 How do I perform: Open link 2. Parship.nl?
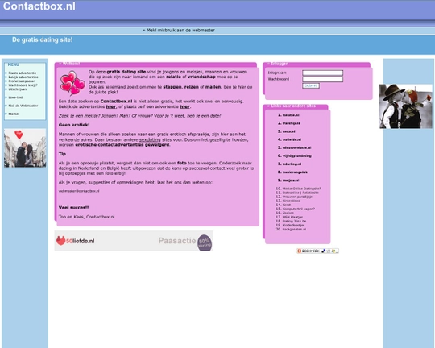[291, 123]
